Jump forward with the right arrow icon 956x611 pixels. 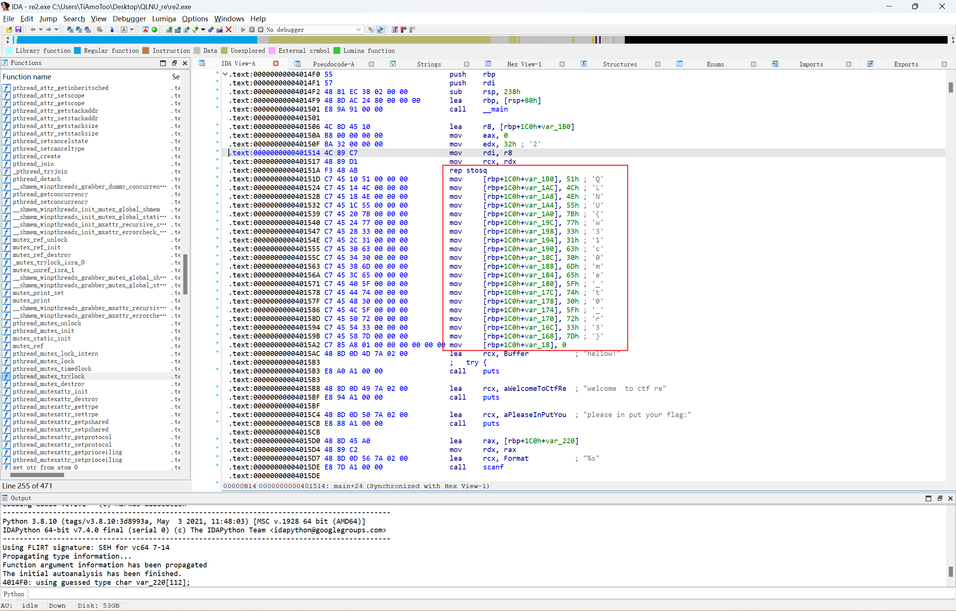tap(49, 30)
